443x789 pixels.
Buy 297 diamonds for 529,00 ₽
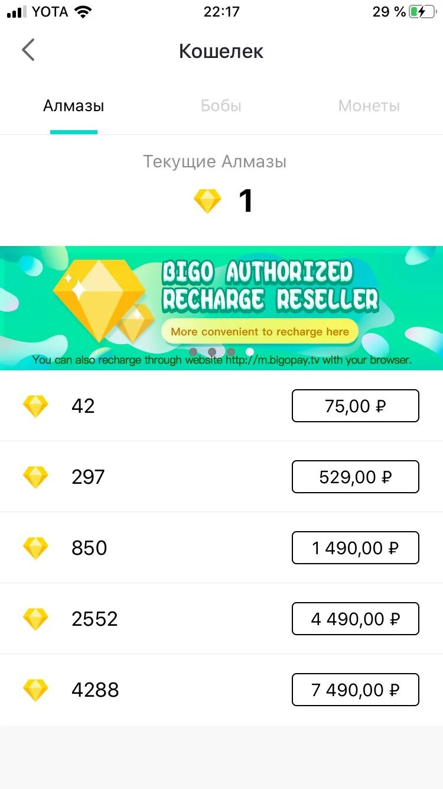point(356,477)
